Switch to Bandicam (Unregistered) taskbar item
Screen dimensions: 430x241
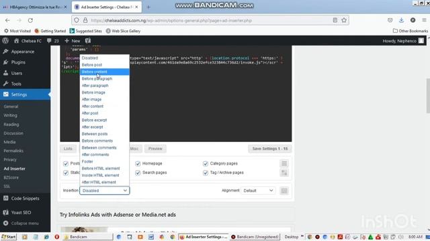pyautogui.click(x=255, y=236)
